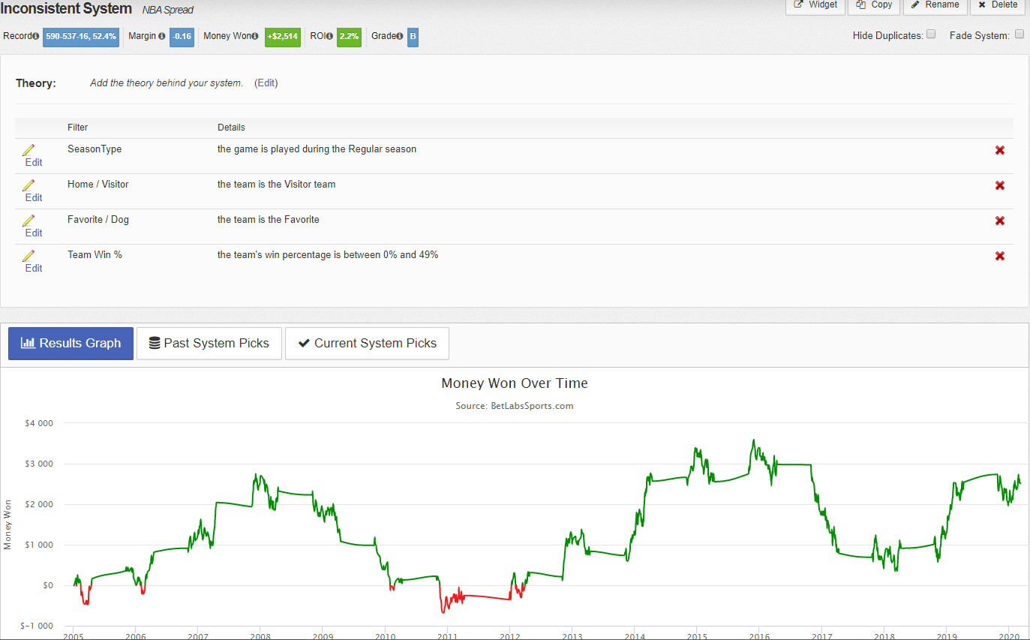
Task: Delete the Favorite / Dog filter red X
Action: tap(999, 221)
